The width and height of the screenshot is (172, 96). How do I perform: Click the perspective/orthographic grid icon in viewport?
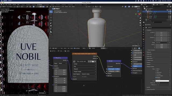pos(140,25)
